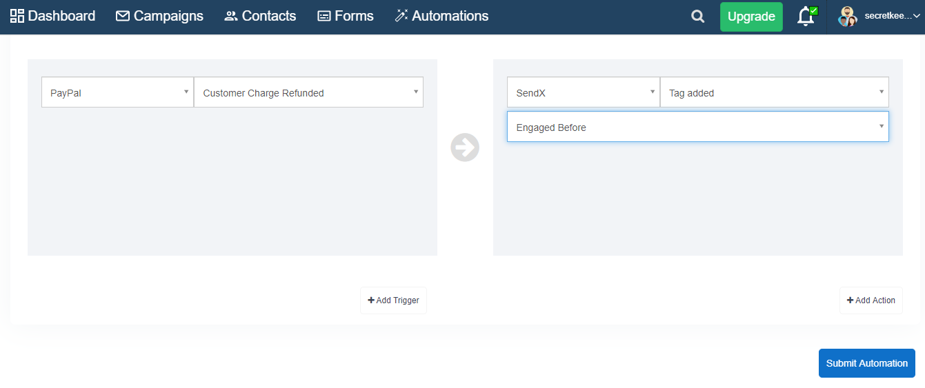Expand the Tag added action dropdown

click(x=774, y=92)
